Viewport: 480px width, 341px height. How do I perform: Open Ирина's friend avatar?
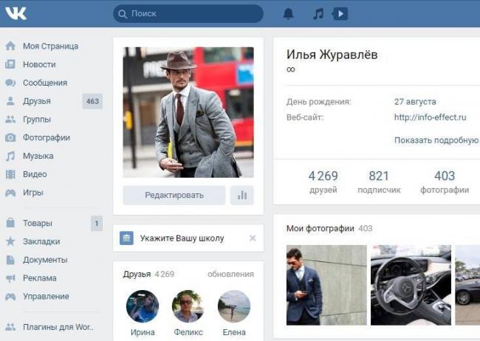tap(143, 306)
